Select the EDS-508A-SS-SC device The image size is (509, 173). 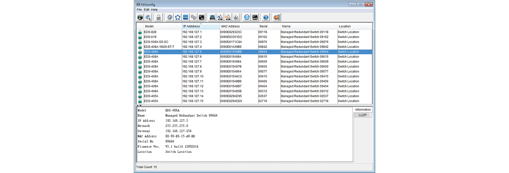(254, 42)
